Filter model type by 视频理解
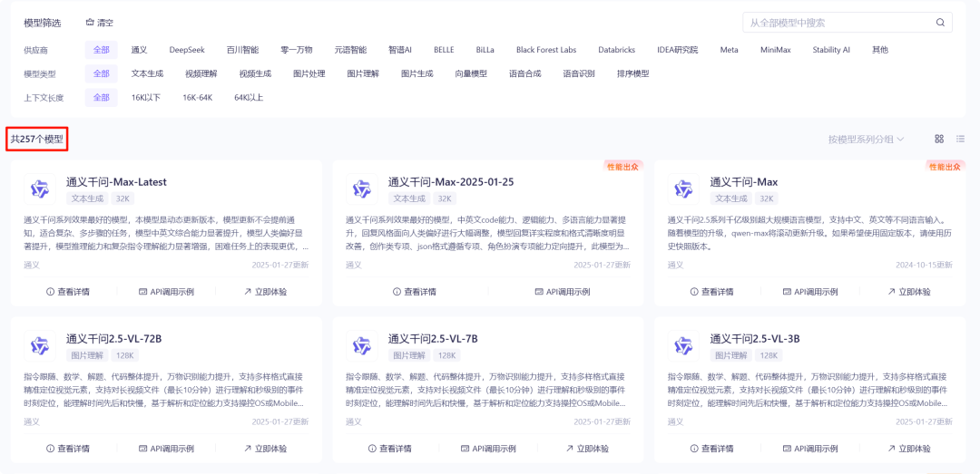This screenshot has height=474, width=980. 201,73
